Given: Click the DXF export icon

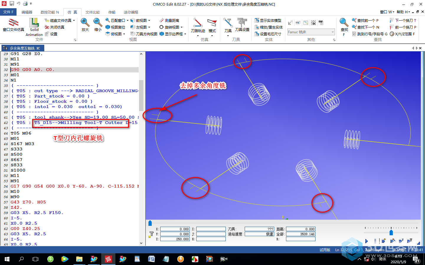Looking at the screenshot, I should (x=321, y=23).
